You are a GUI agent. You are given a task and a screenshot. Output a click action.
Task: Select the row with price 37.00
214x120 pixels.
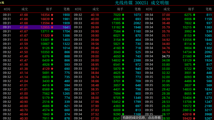[178, 15]
